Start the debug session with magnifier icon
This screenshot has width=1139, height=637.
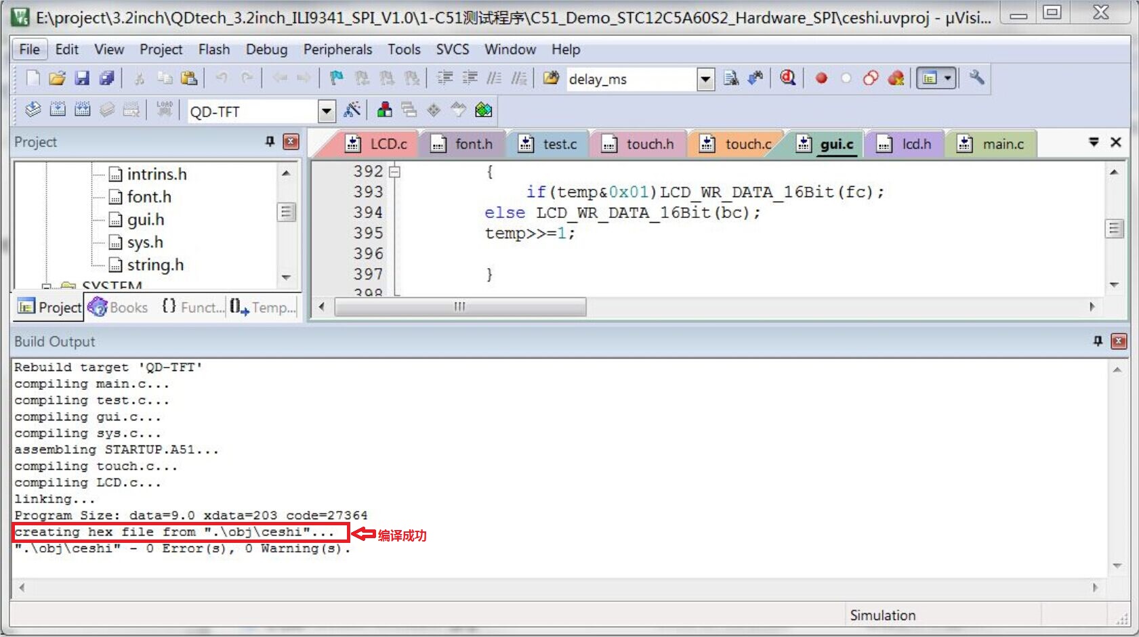(x=787, y=79)
